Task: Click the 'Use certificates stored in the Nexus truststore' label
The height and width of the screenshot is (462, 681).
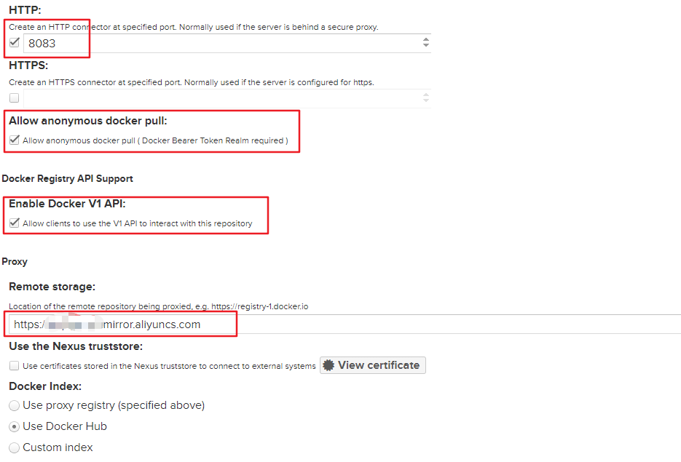Action: (x=169, y=366)
